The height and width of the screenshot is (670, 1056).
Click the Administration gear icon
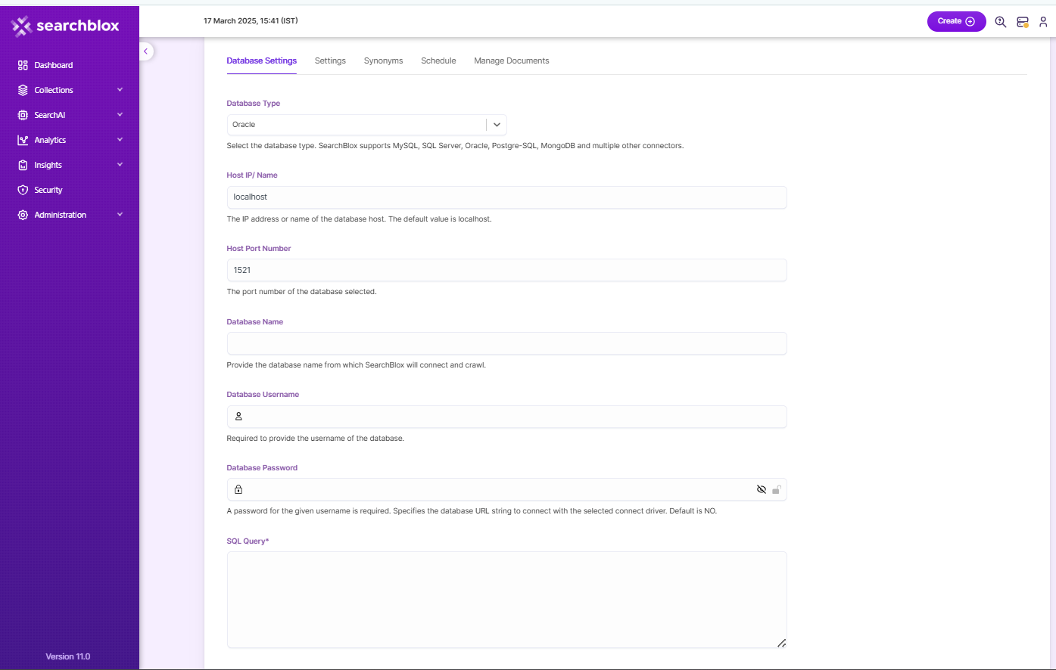point(23,215)
